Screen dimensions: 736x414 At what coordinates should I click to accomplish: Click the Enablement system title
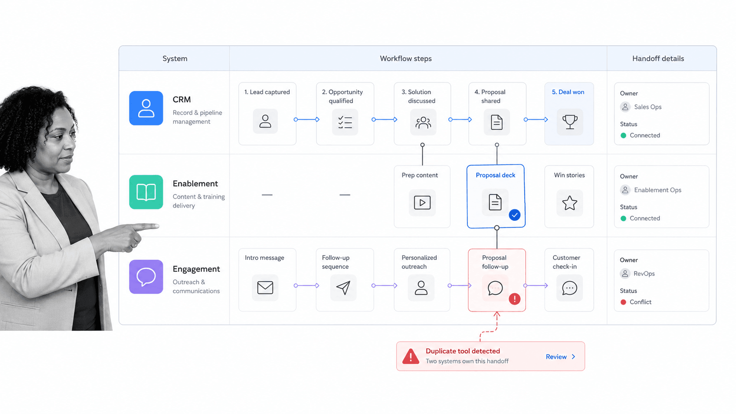tap(195, 183)
